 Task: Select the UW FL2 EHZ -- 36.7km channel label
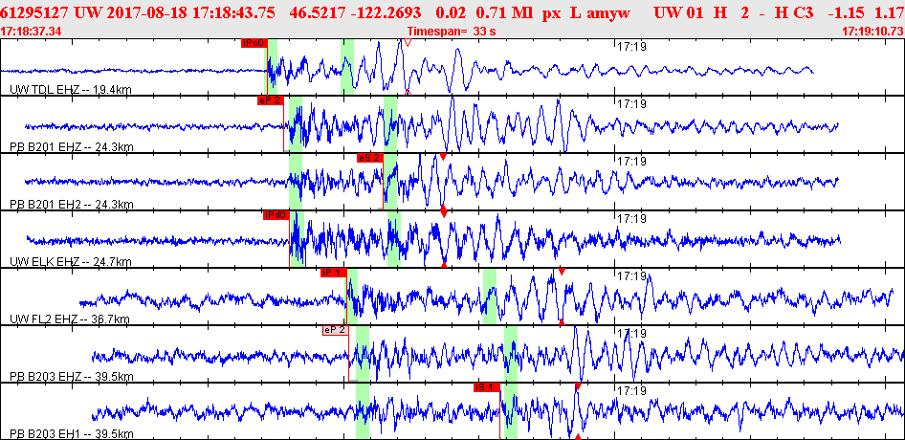tap(70, 319)
